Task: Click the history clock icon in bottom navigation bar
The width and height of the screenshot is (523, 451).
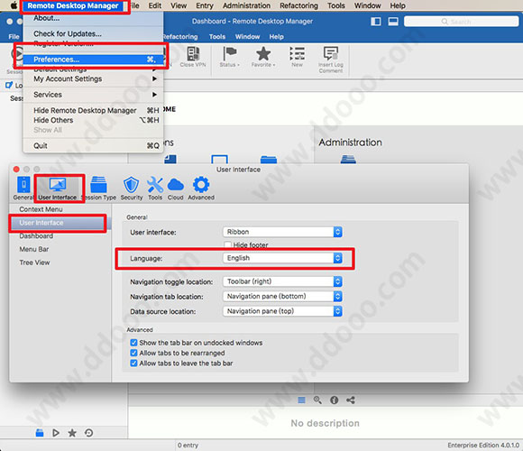Action: [x=88, y=433]
